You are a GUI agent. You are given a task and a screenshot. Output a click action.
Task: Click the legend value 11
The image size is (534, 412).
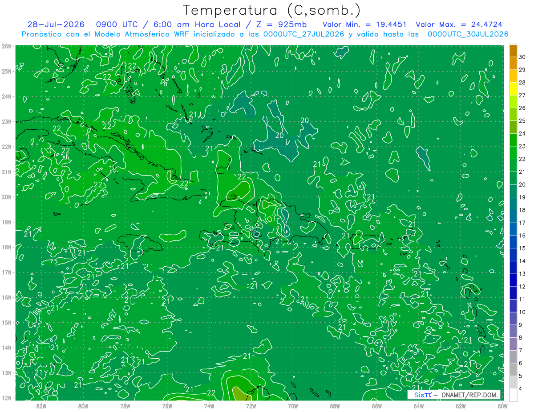pos(522,299)
